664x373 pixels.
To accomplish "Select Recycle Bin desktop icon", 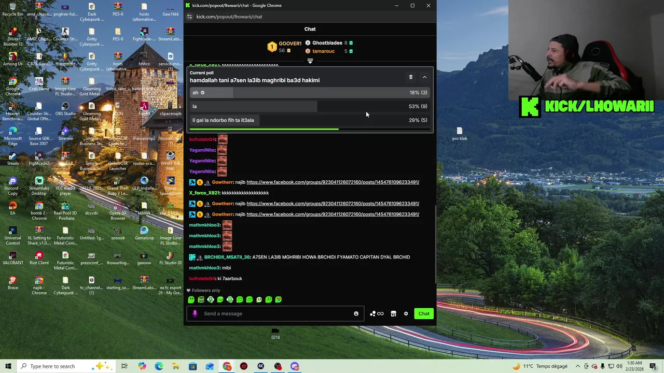I will point(12,9).
